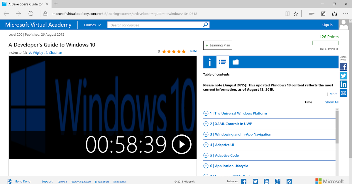Open new browser tab plus button
The image size is (352, 184).
click(56, 4)
